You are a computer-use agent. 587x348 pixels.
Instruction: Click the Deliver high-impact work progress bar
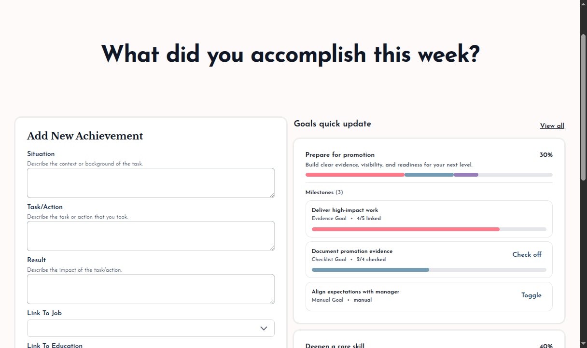(x=429, y=229)
